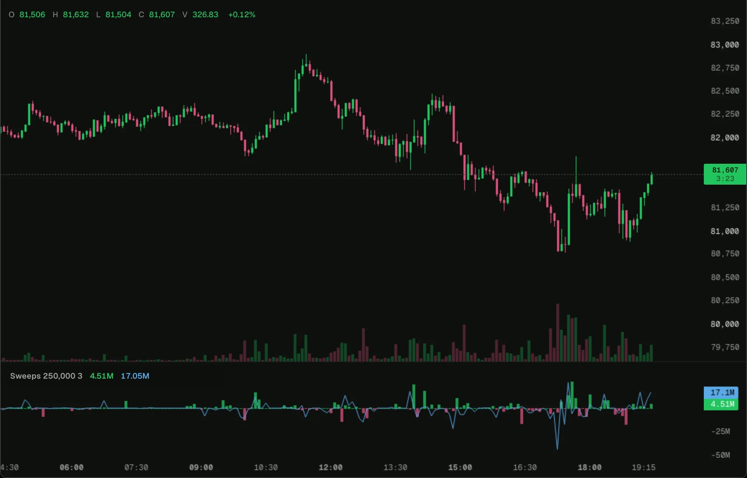
Task: Click the green 4.51M sweeps value
Action: pos(101,376)
